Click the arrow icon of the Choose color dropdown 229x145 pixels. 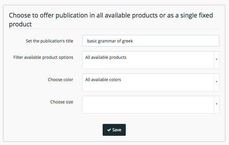[x=217, y=82]
